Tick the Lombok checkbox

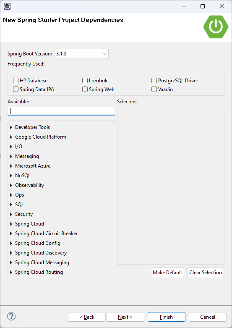click(x=85, y=80)
